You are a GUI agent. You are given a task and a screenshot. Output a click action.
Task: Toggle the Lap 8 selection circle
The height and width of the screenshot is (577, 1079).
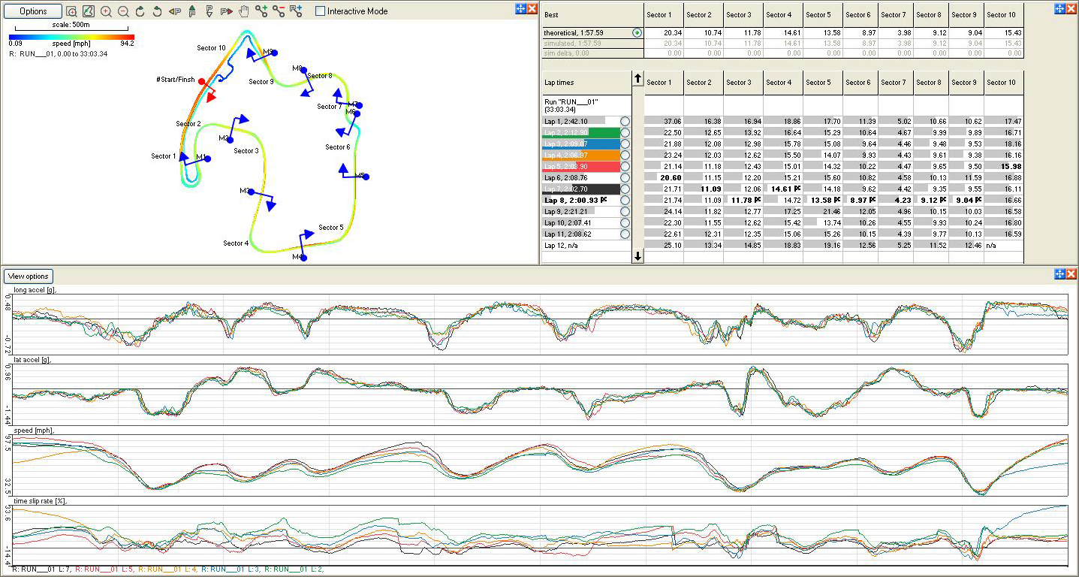625,201
